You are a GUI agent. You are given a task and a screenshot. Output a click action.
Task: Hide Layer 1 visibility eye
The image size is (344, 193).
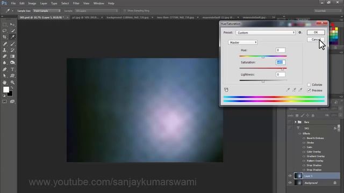point(290,176)
